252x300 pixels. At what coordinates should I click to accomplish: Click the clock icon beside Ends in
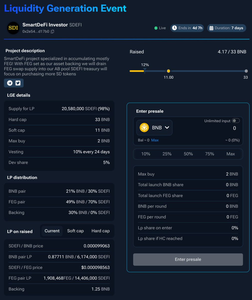click(174, 28)
